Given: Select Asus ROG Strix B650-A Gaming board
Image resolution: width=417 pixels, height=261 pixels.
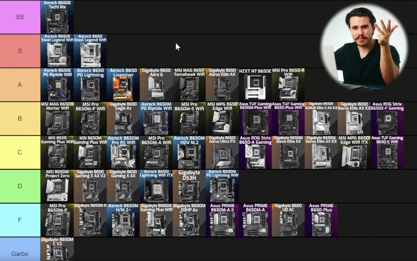Looking at the screenshot, I should point(255,152).
